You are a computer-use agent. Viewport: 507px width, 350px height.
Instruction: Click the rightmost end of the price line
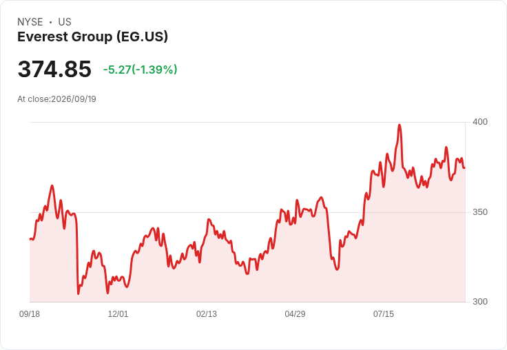click(464, 168)
